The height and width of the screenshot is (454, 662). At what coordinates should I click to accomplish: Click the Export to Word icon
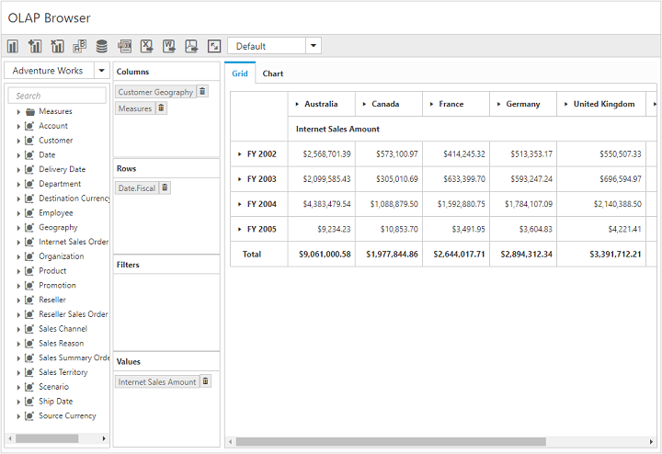169,46
